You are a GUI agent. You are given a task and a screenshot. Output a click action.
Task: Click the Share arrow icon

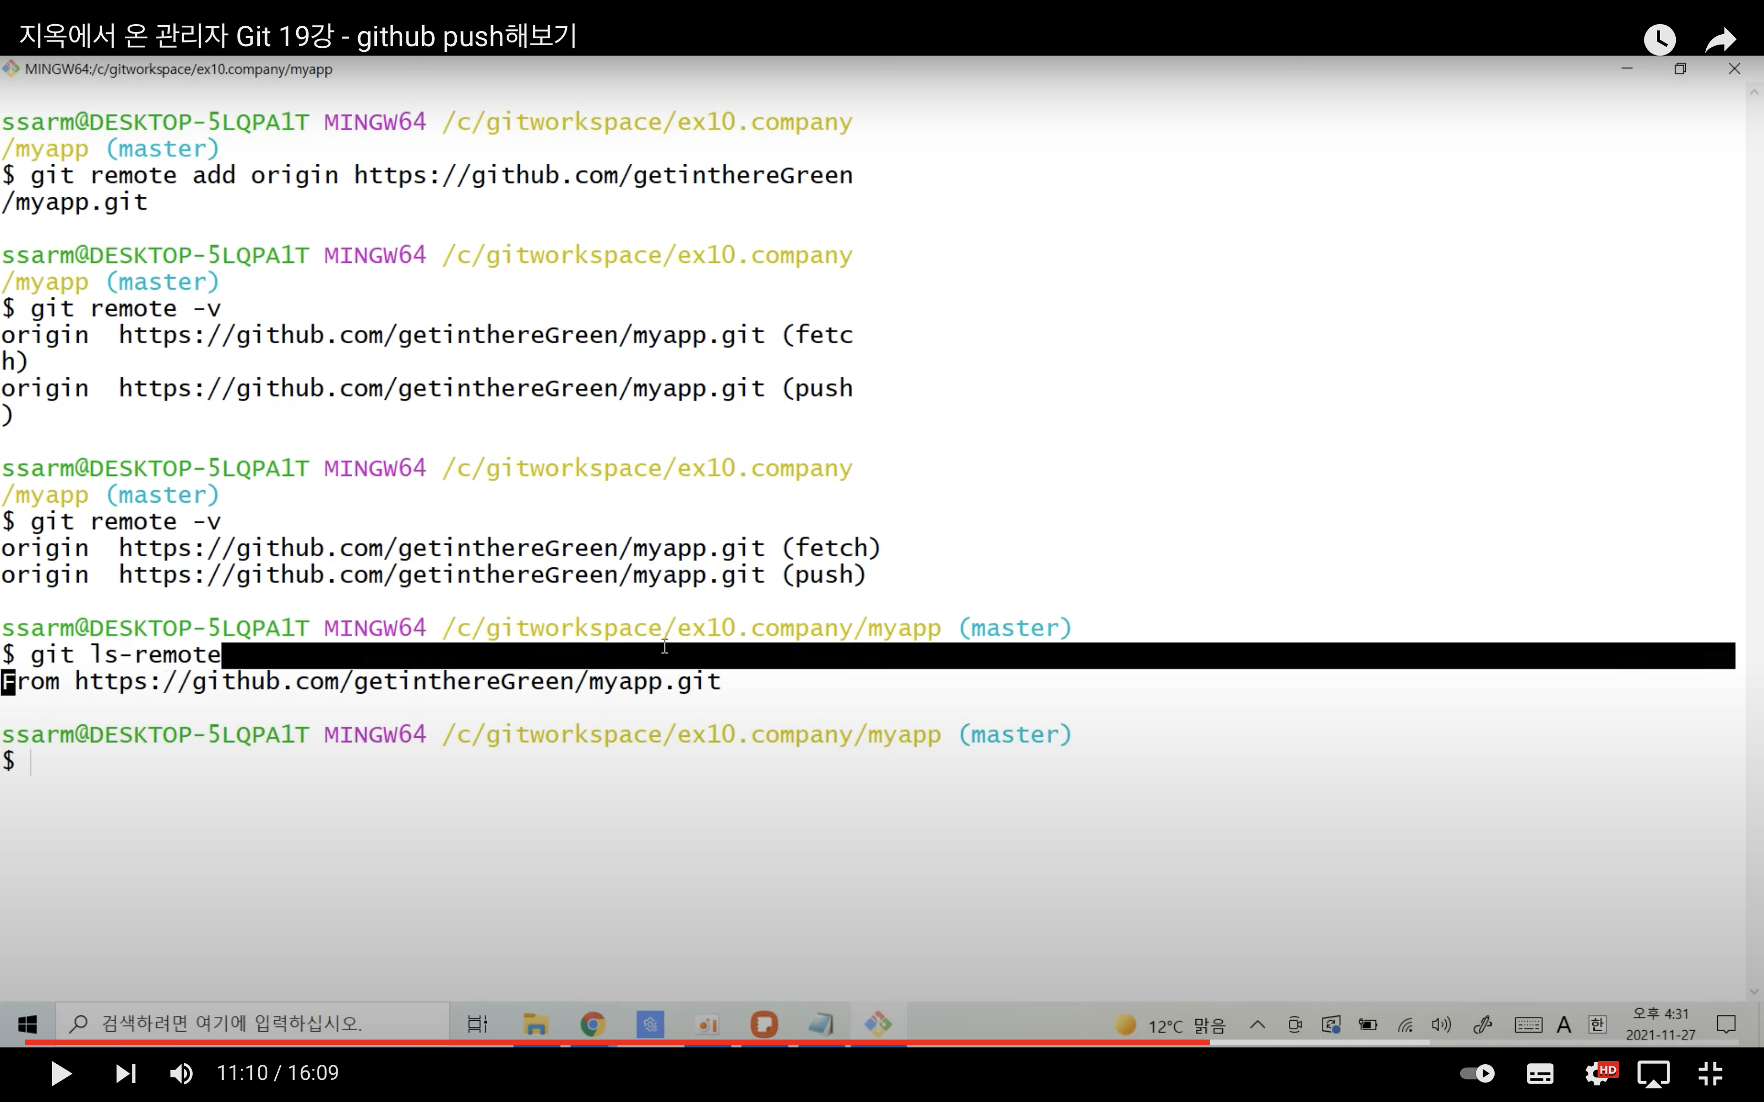pos(1721,39)
